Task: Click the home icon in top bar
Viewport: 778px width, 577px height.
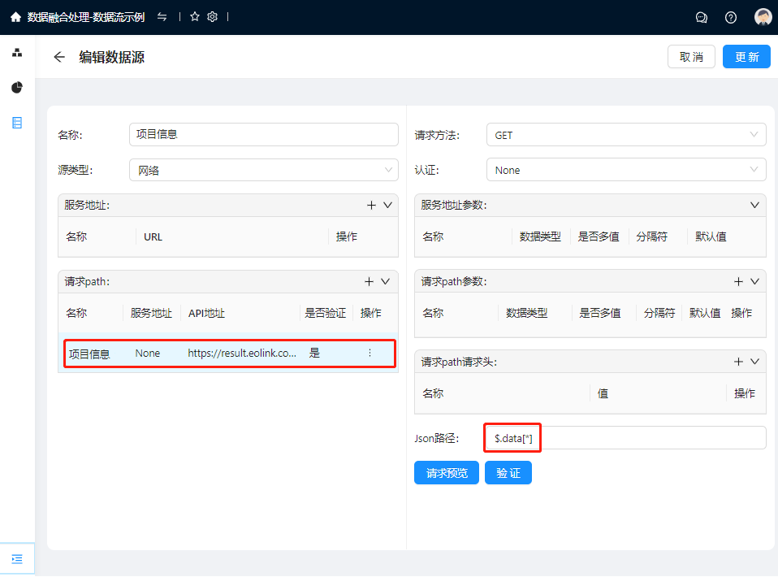Action: pyautogui.click(x=15, y=17)
